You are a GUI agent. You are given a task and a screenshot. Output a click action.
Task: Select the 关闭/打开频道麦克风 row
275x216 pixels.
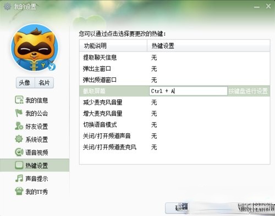tap(174, 147)
